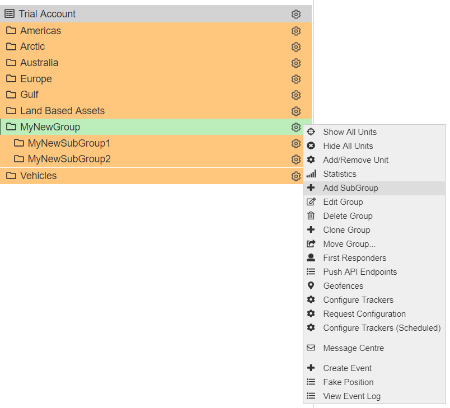Select the Arctic group row
Image resolution: width=450 pixels, height=408 pixels.
156,46
